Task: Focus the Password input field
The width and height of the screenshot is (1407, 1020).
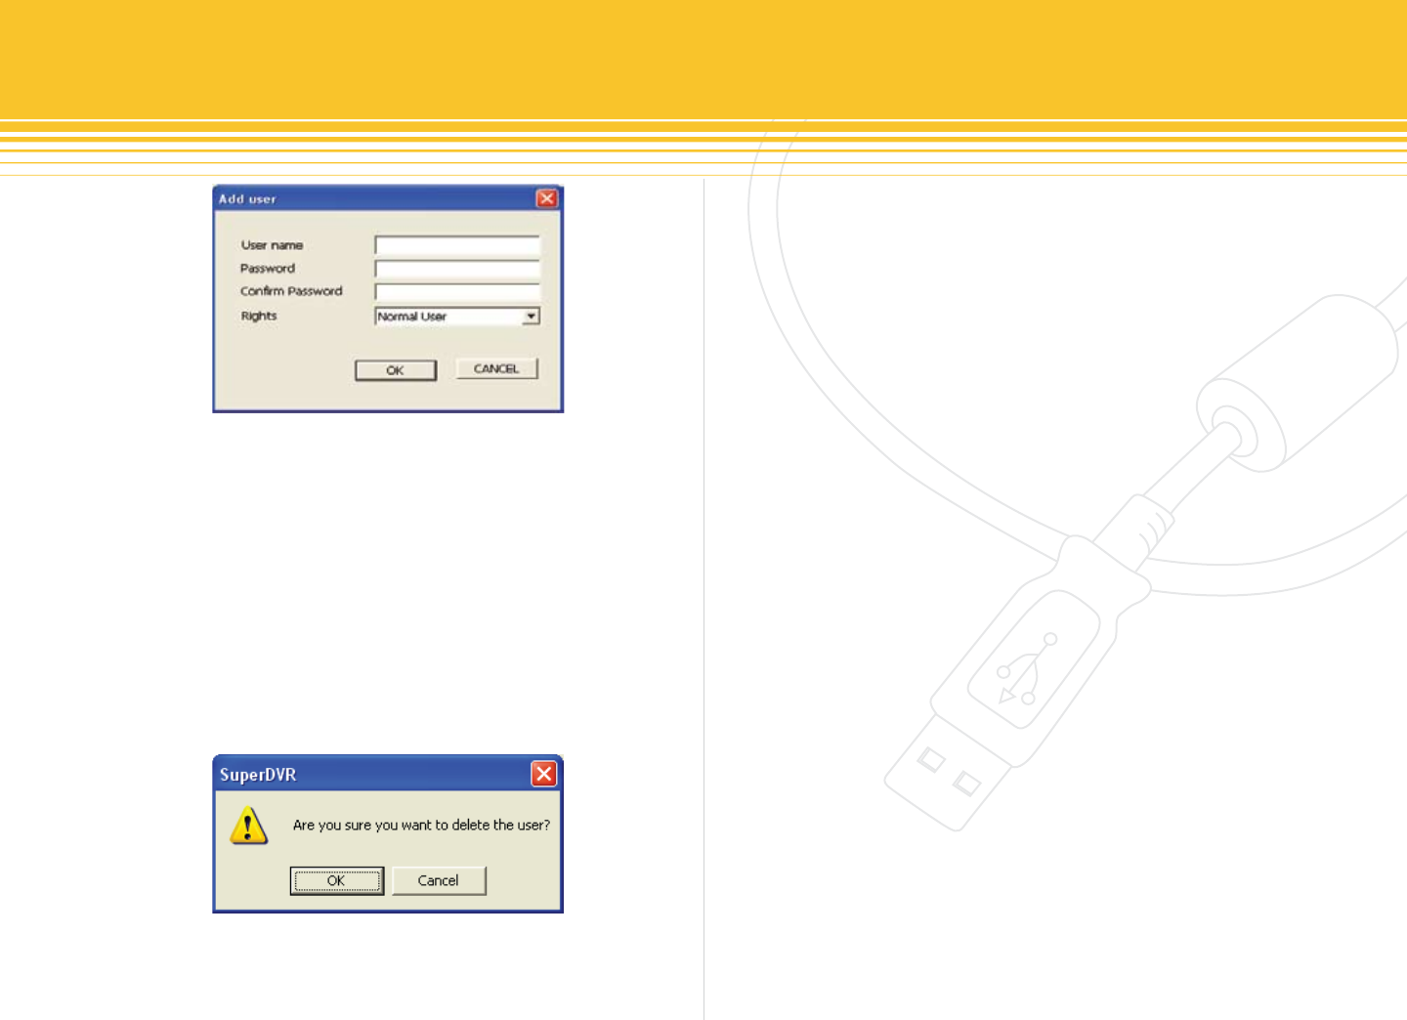Action: (x=457, y=269)
